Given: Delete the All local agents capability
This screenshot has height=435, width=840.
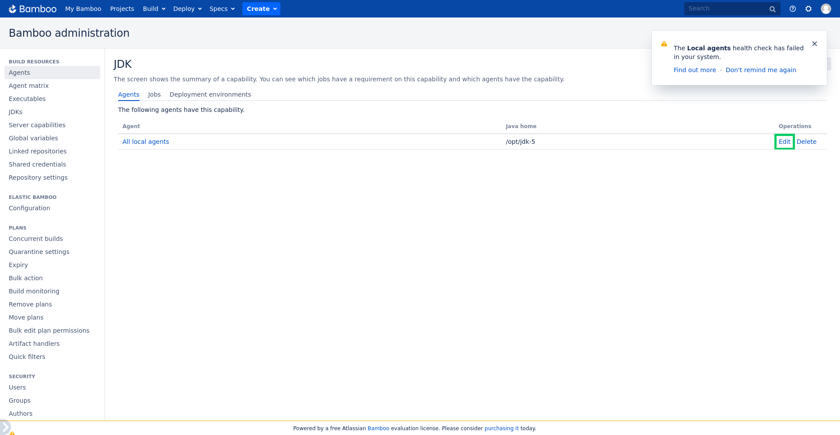Looking at the screenshot, I should click(806, 142).
